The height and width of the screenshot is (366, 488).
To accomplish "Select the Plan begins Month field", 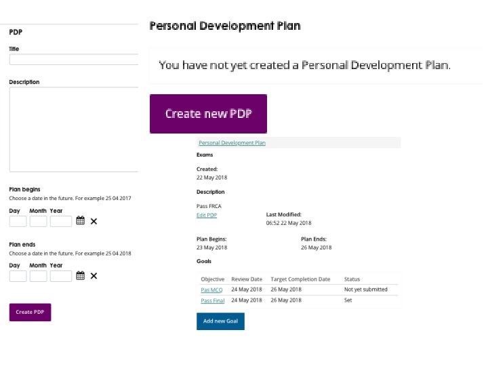I will 39,221.
